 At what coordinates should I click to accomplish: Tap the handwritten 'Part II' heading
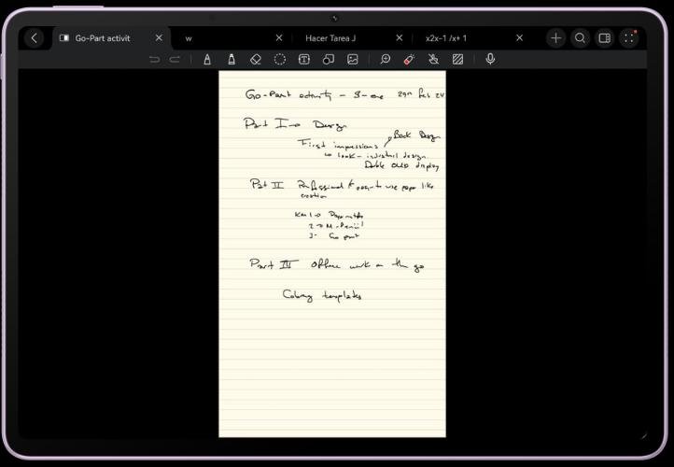click(267, 185)
